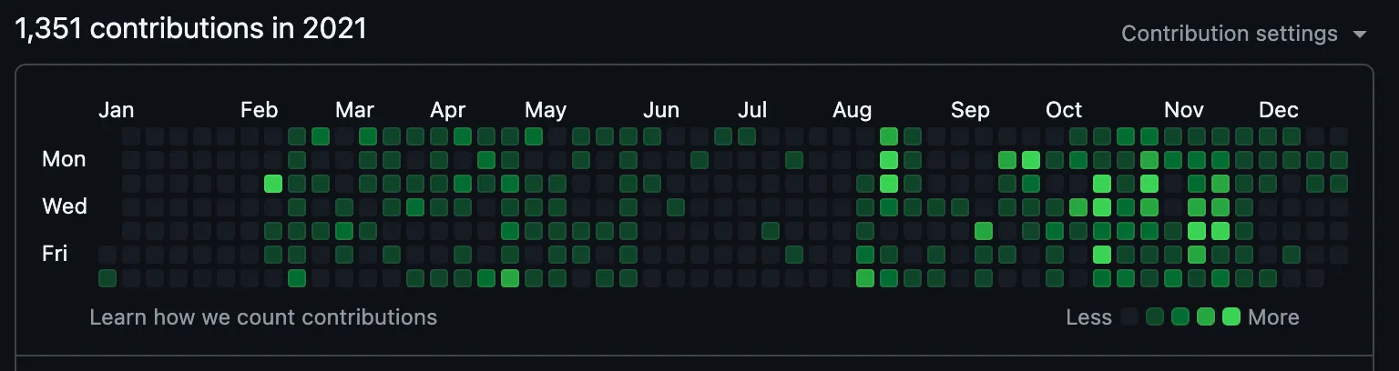Click the Mon weekday label
This screenshot has height=371, width=1399.
(x=64, y=159)
